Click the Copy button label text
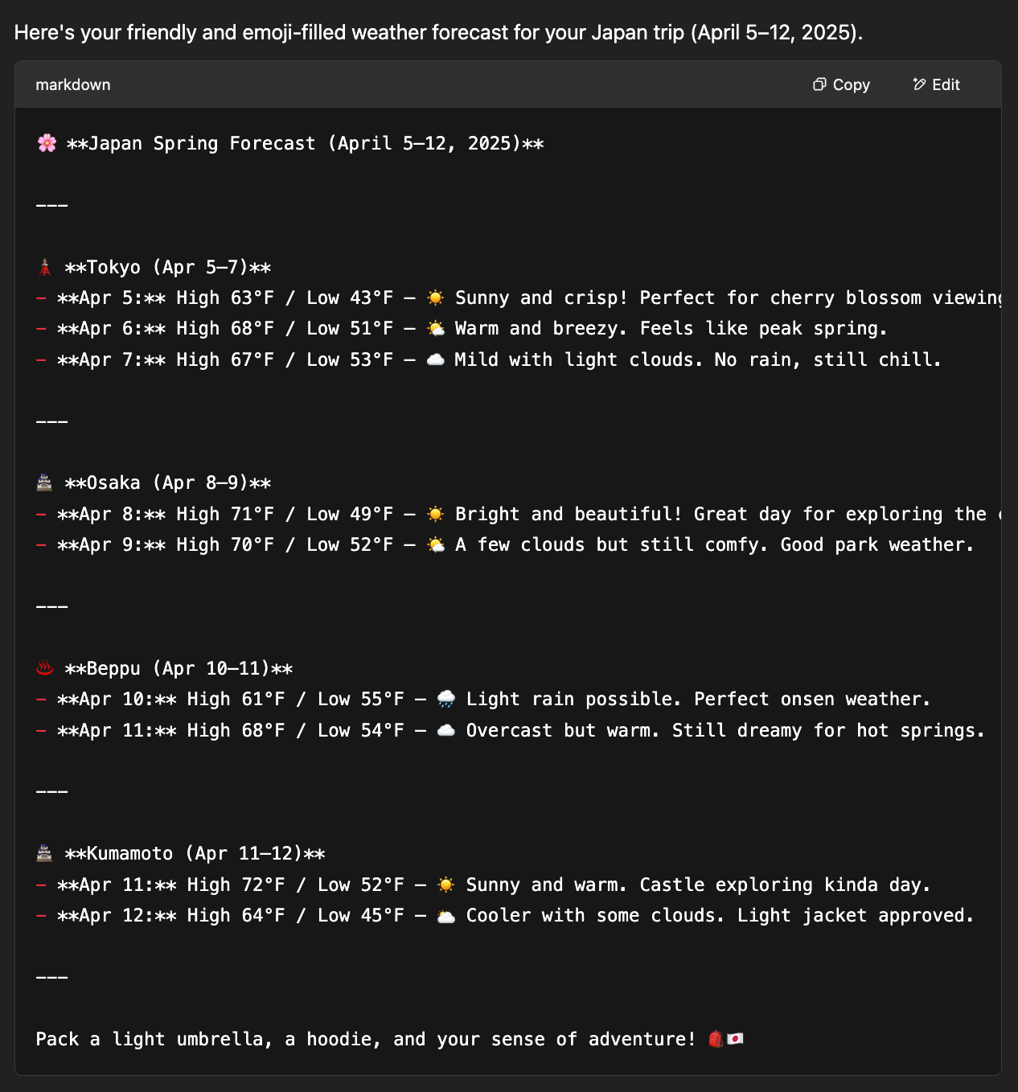This screenshot has height=1092, width=1018. tap(851, 84)
